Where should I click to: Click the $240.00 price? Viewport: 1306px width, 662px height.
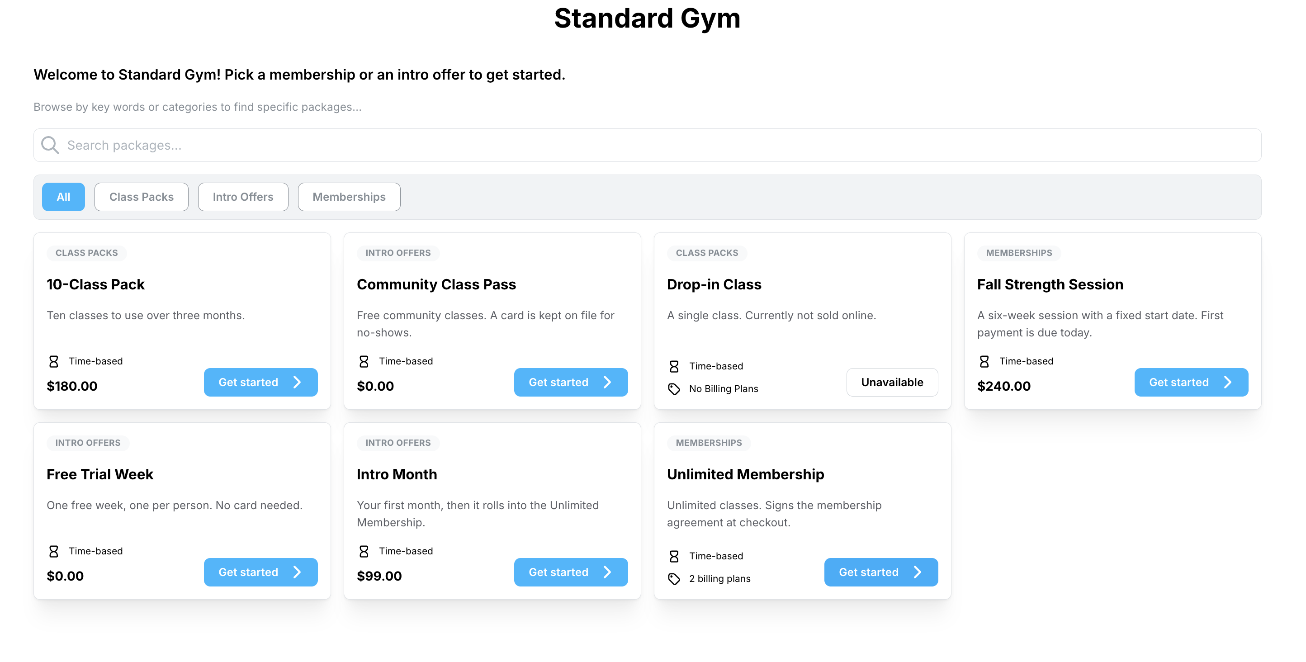click(x=1004, y=387)
